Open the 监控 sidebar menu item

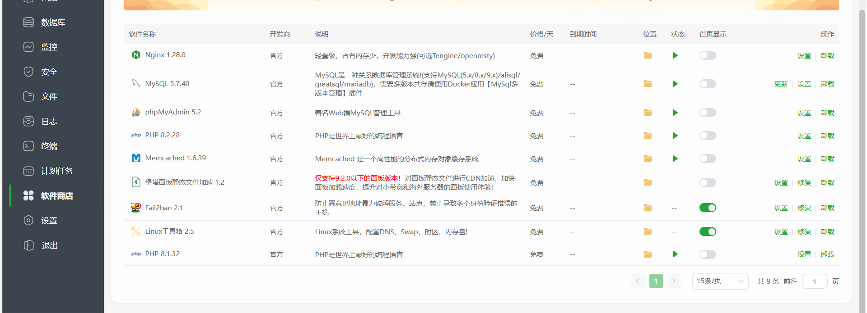click(x=54, y=47)
